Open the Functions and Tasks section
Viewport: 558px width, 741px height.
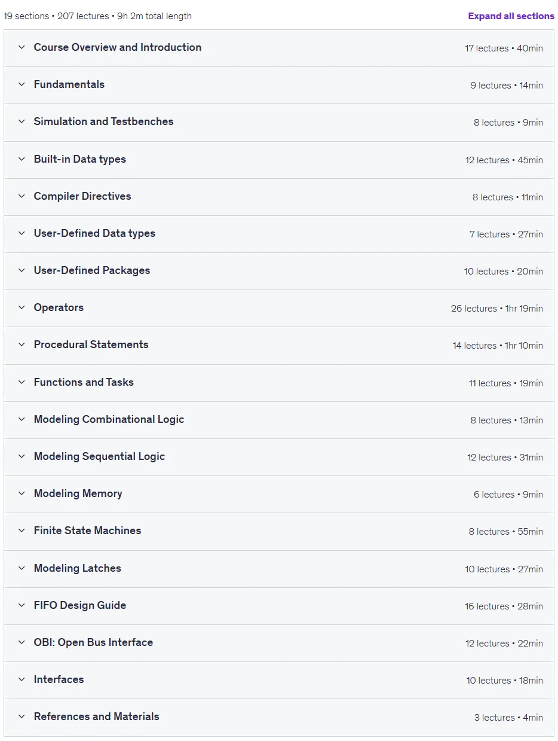point(279,383)
